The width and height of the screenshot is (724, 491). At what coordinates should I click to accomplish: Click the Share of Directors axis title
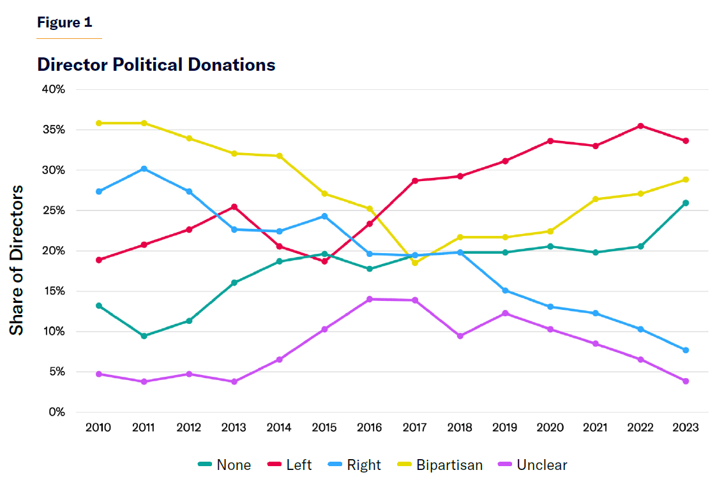pyautogui.click(x=17, y=260)
